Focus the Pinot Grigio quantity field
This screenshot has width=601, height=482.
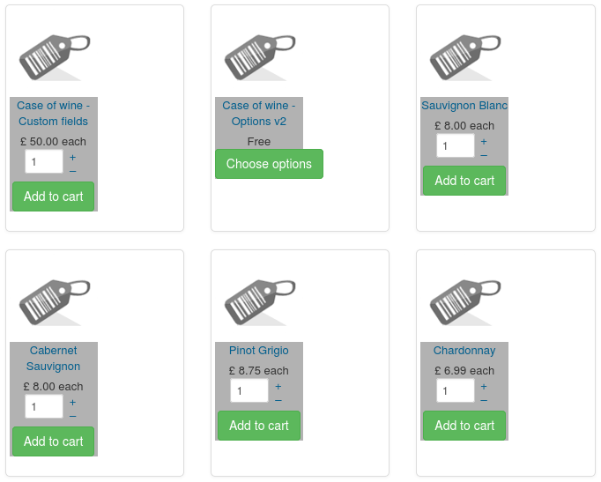tap(249, 390)
